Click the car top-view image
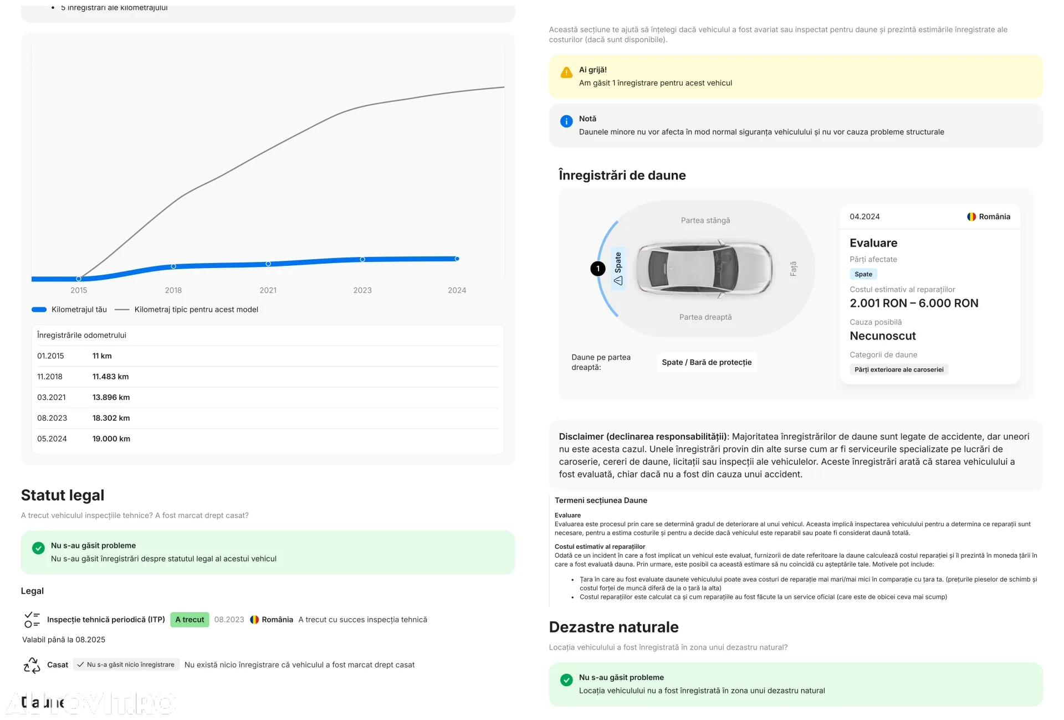This screenshot has width=1064, height=720. tap(704, 269)
